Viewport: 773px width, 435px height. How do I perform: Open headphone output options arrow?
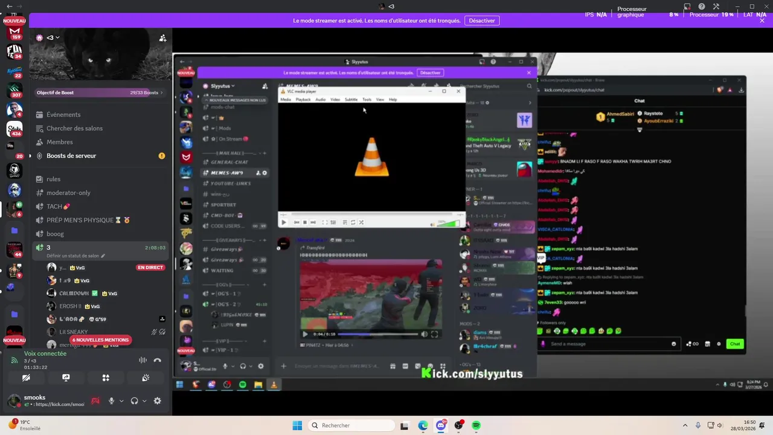tap(144, 401)
